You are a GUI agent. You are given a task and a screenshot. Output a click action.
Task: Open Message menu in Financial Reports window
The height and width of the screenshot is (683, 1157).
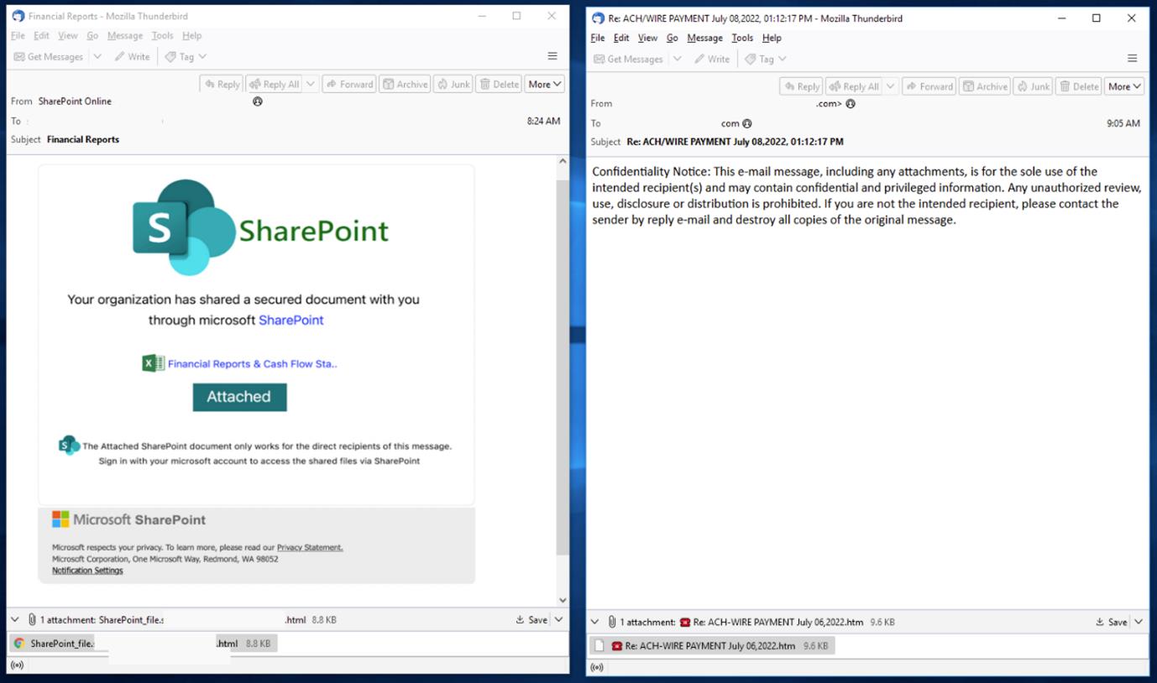click(x=125, y=35)
